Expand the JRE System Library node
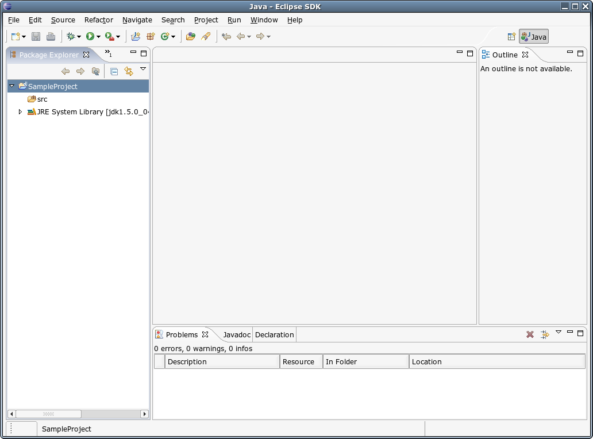 tap(20, 112)
